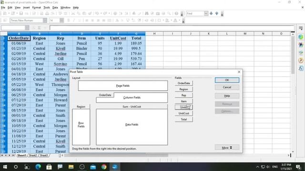Click the Redo arrow icon
Image resolution: width=305 pixels, height=171 pixels.
pos(105,13)
